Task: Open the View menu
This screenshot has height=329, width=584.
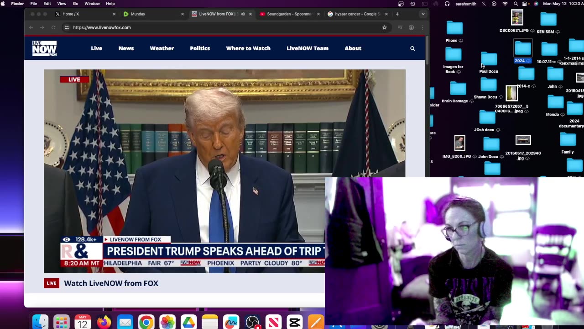Action: point(62,4)
